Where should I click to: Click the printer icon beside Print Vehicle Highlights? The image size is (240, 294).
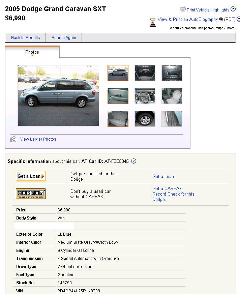click(183, 9)
